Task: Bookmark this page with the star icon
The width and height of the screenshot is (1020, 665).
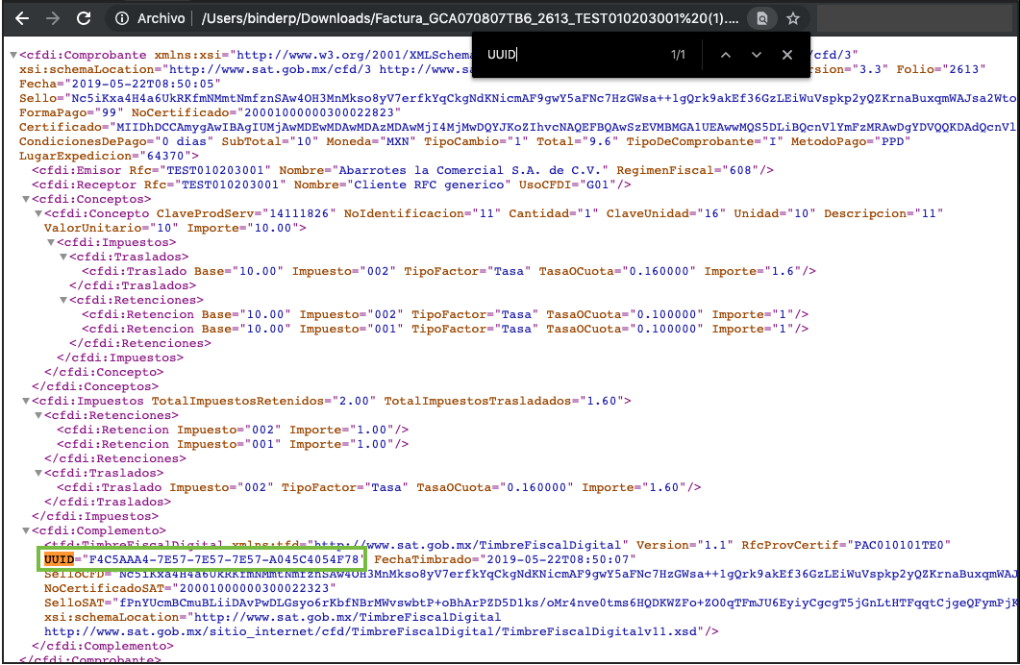Action: click(793, 18)
